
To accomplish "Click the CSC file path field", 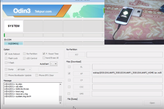I will (x=127, y=87).
